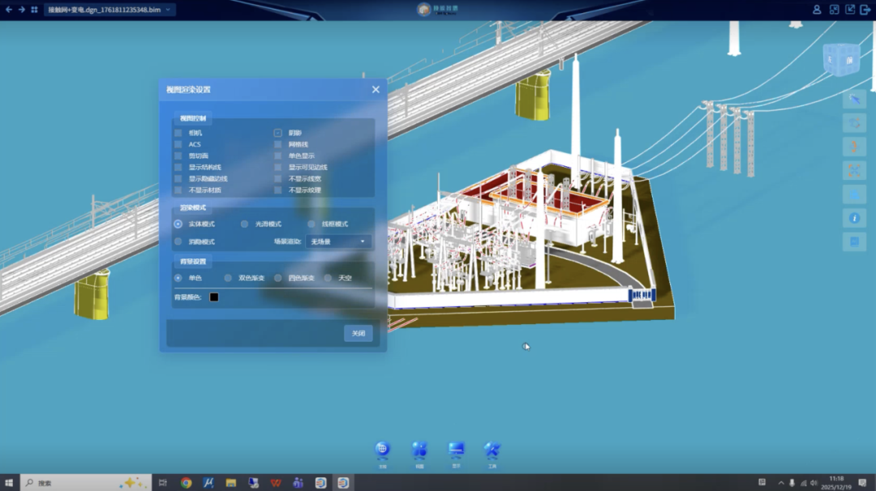Open Teams from the taskbar
This screenshot has height=491, width=876.
pyautogui.click(x=298, y=483)
